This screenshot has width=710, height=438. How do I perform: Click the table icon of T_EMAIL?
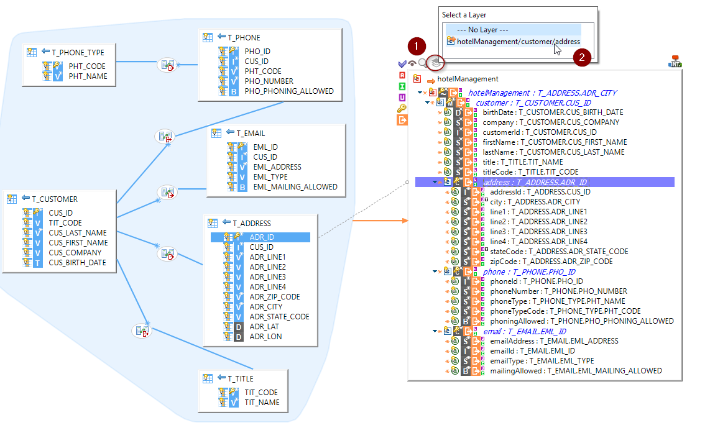point(216,133)
